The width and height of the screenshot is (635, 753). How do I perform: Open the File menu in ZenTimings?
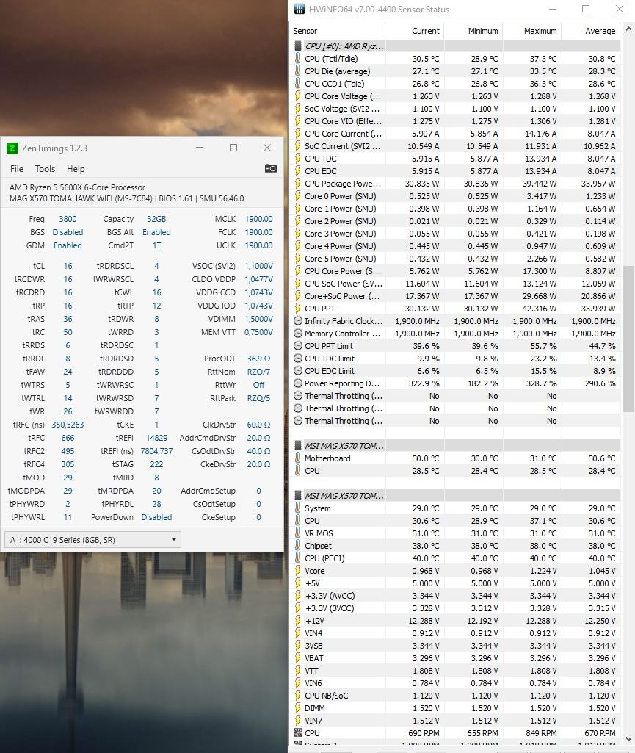17,168
